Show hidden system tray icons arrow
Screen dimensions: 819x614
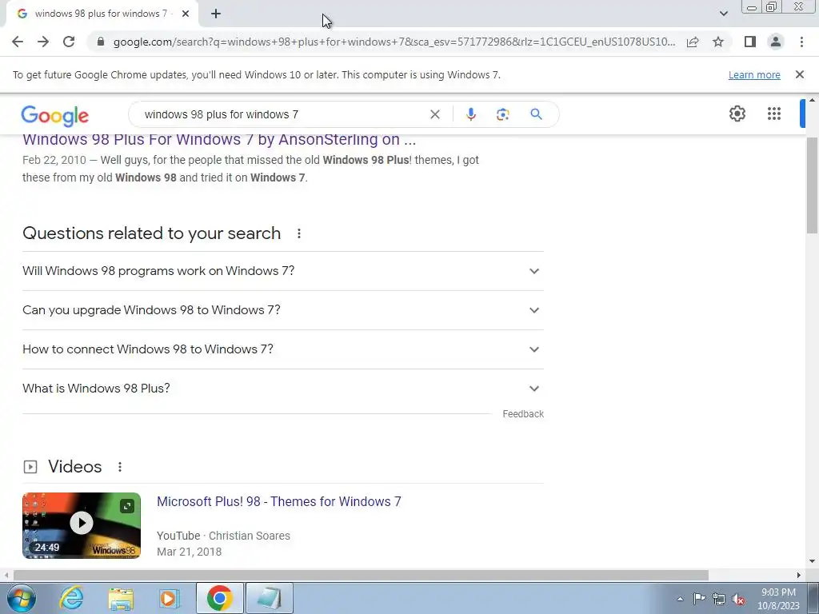[x=680, y=599]
